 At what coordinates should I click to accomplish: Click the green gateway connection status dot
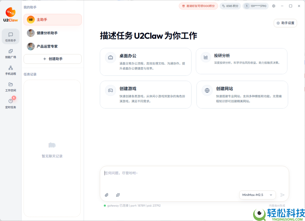[x=105, y=206]
